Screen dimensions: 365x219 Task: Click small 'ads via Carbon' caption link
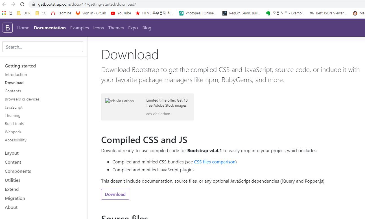coord(158,114)
